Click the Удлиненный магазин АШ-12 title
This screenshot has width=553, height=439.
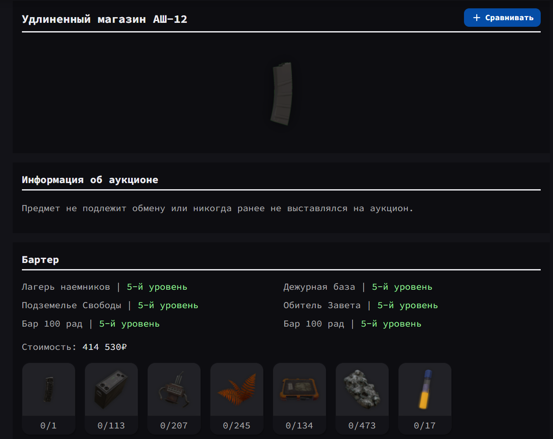[104, 19]
